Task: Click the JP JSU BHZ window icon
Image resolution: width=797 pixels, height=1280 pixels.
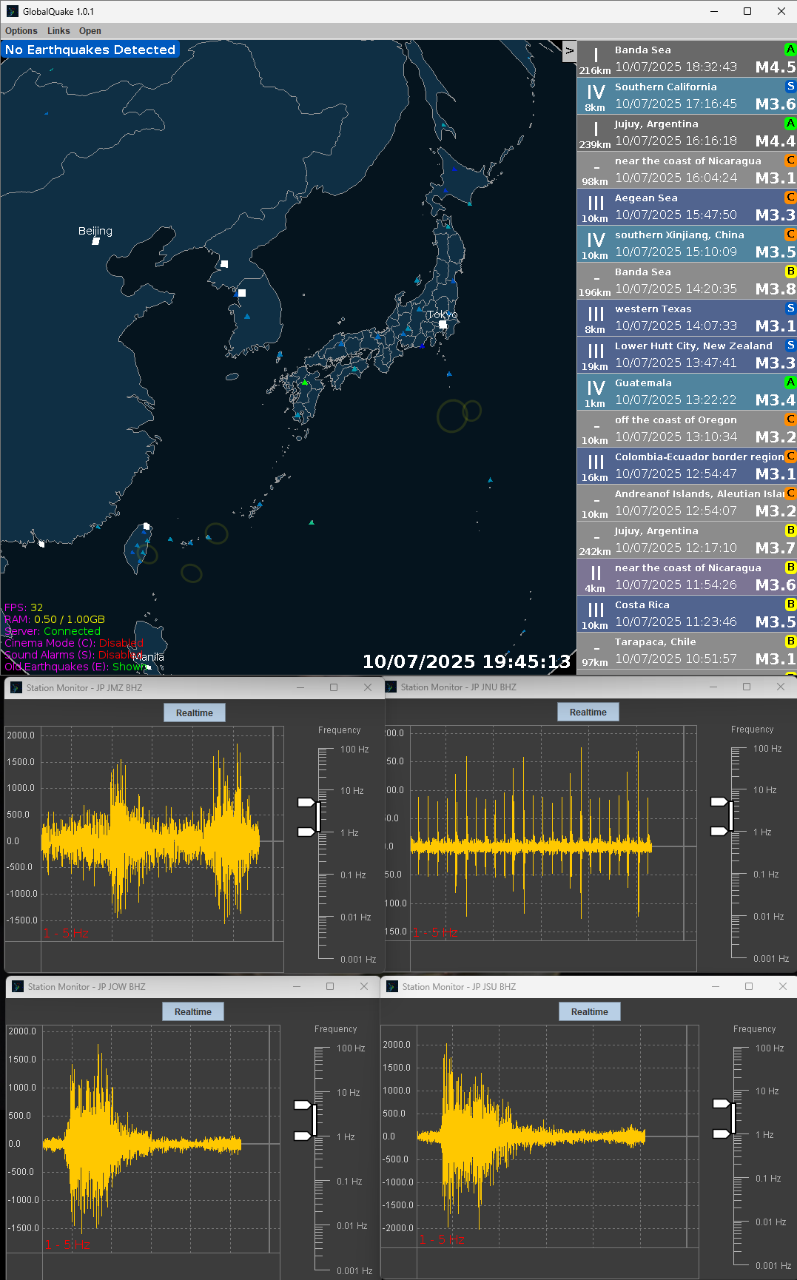Action: [x=392, y=986]
